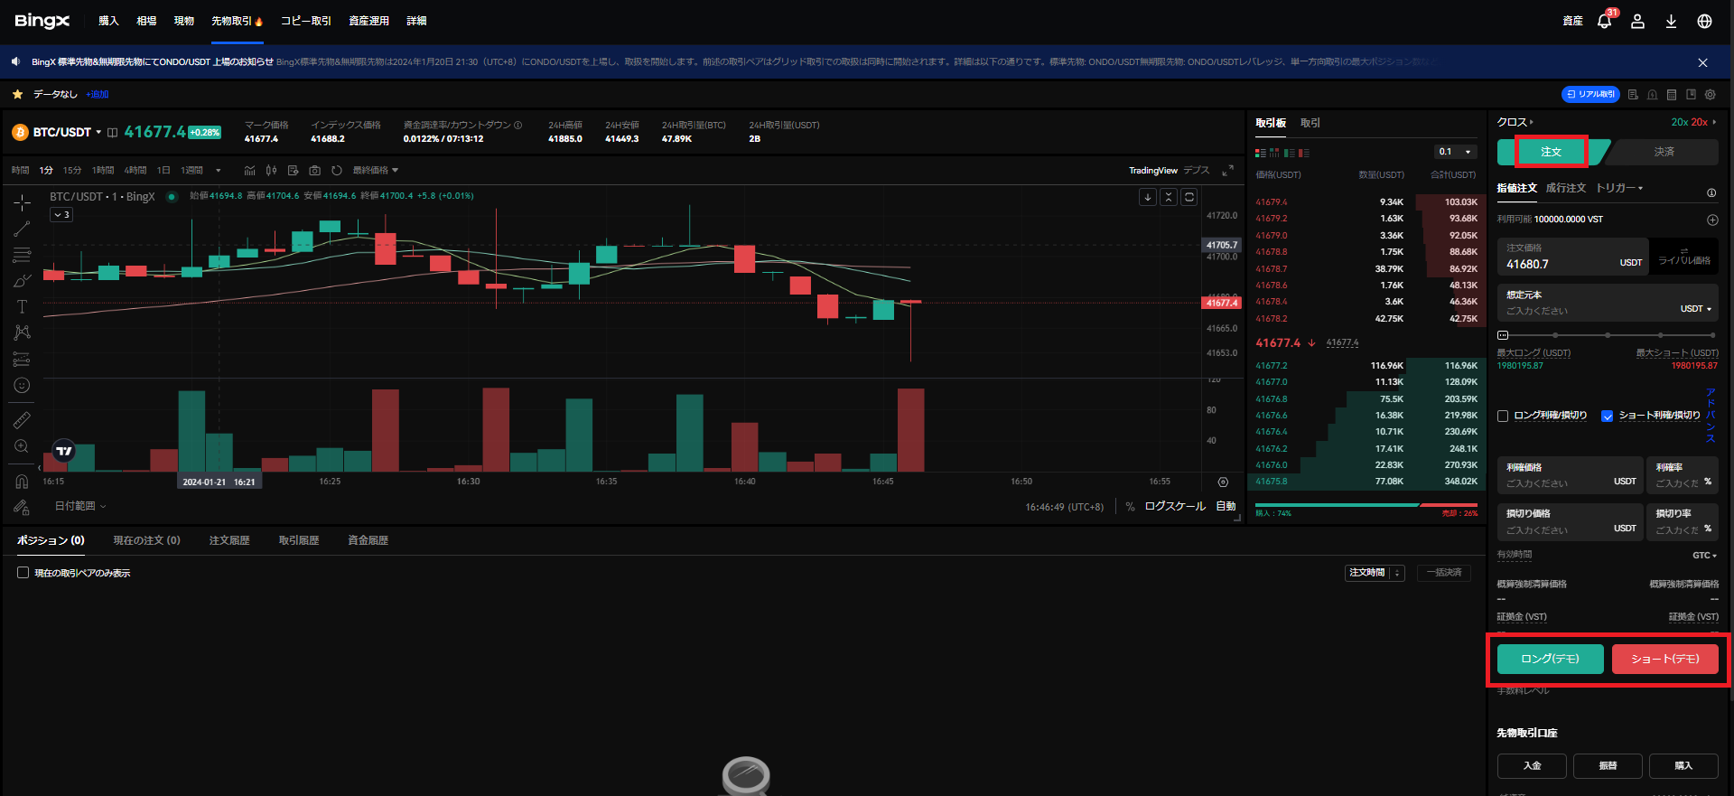Enable ロング利確/損切り checkbox
1734x796 pixels.
click(x=1503, y=416)
